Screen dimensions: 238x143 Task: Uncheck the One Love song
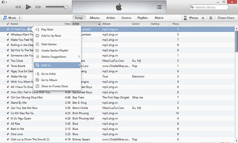[8, 134]
